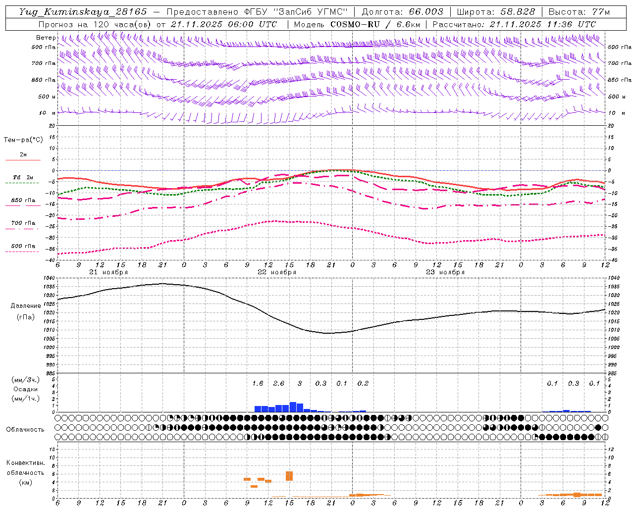
Task: Click the Осадки precipitation label
Action: [x=25, y=389]
